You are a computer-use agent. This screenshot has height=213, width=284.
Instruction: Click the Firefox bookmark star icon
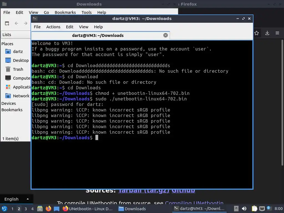point(257,33)
